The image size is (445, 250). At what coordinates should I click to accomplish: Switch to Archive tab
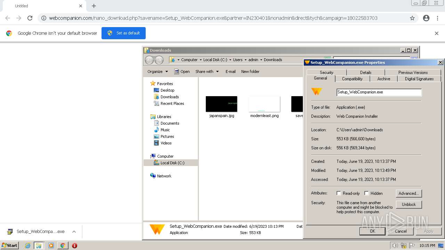(x=384, y=79)
